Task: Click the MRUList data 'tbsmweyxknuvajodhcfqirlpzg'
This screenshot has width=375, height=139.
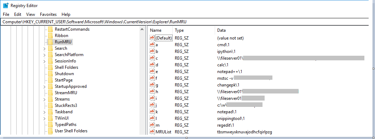Action: click(x=244, y=132)
